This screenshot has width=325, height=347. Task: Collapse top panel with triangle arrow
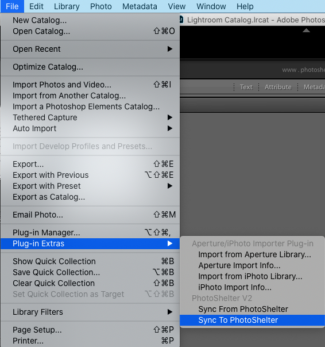(x=306, y=30)
